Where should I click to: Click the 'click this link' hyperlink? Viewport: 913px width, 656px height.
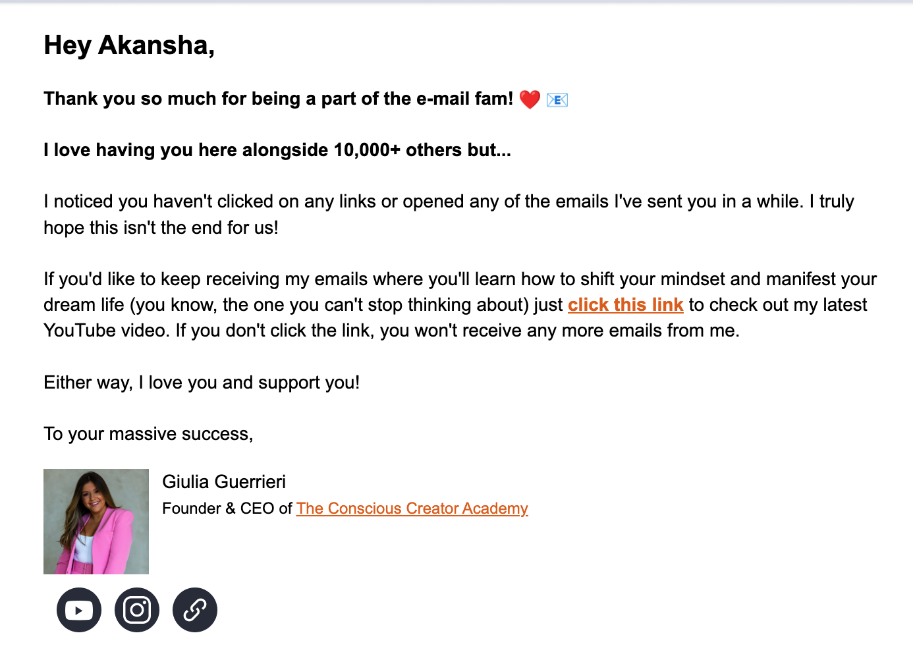[625, 304]
